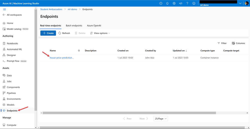
Task: Sort by Description column header
Action: 91,51
